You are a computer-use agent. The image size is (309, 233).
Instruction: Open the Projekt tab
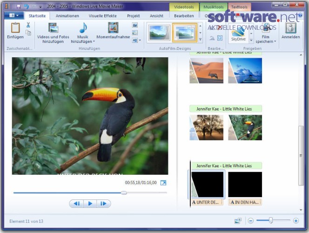coord(134,16)
